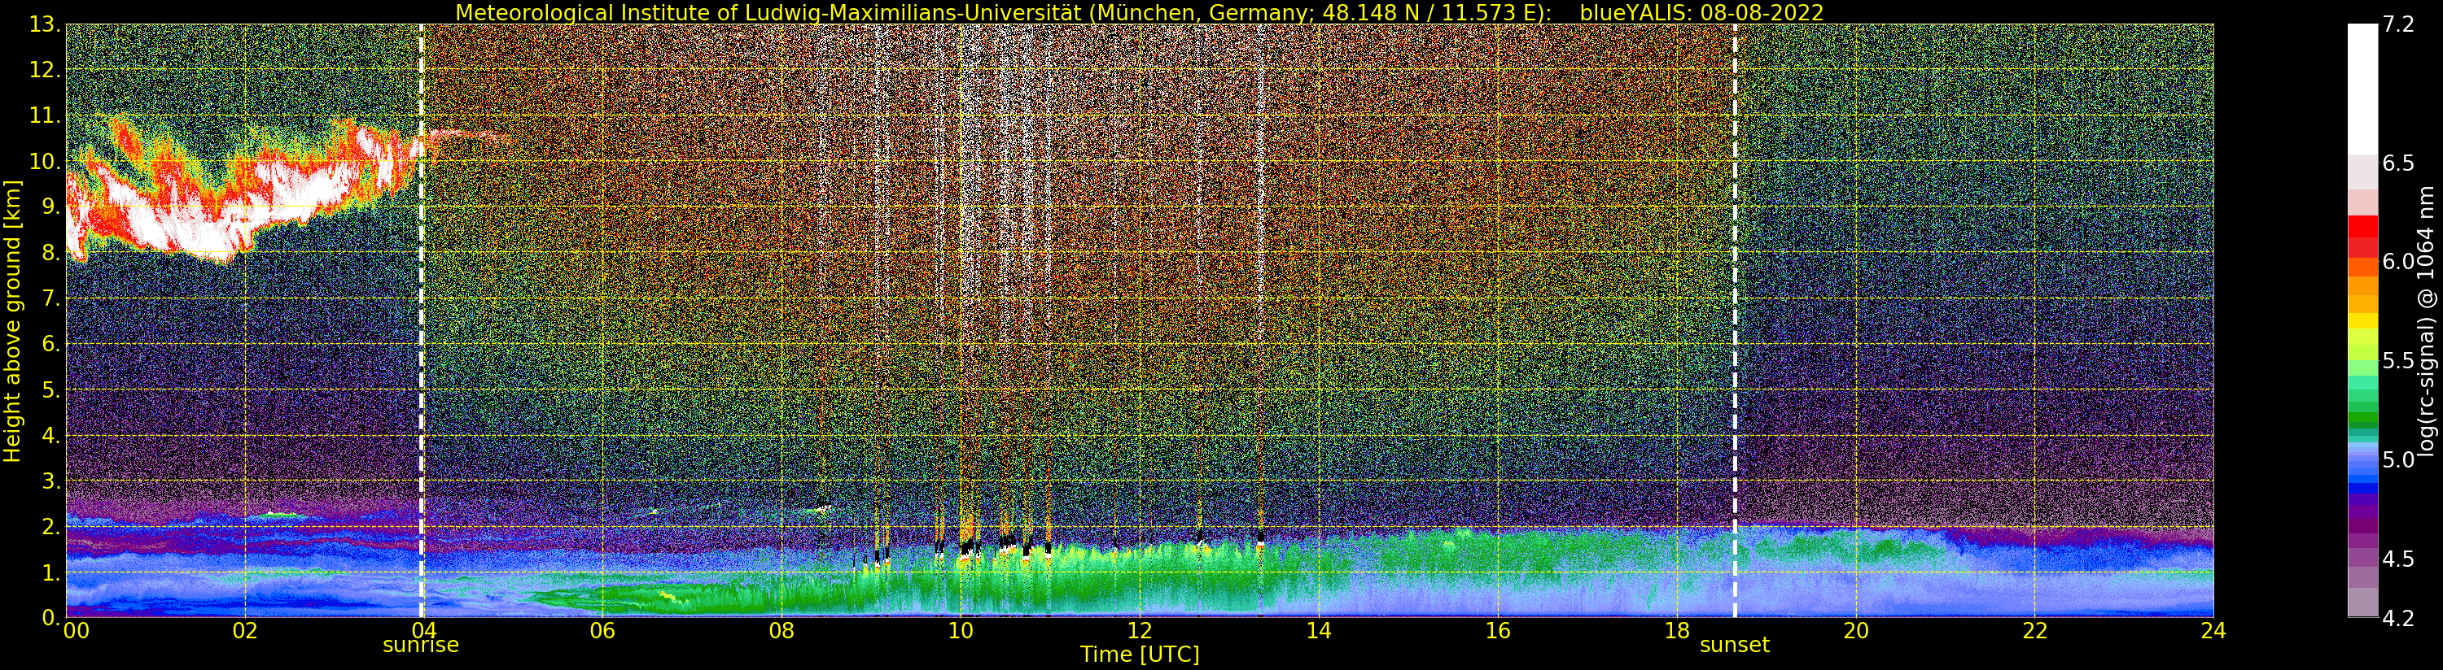Click the time axis tick label 00
This screenshot has width=2443, height=670.
pyautogui.click(x=76, y=630)
